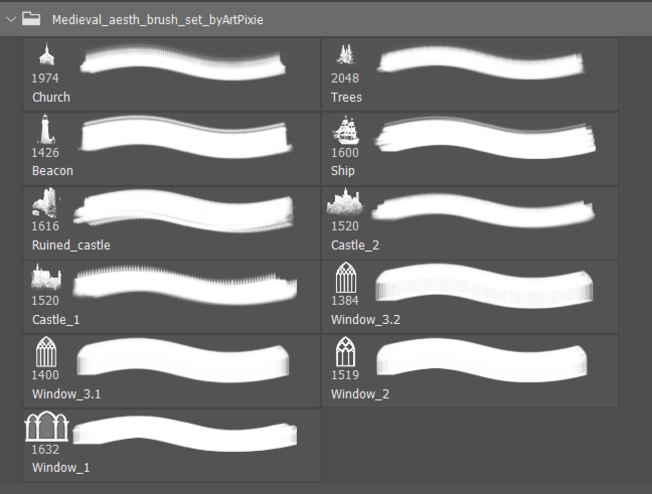Click the Church brush stroke preview
Image resolution: width=652 pixels, height=494 pixels.
183,62
